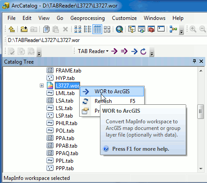Expand the L3727.wor tree node
This screenshot has width=207, height=183.
(x=42, y=86)
